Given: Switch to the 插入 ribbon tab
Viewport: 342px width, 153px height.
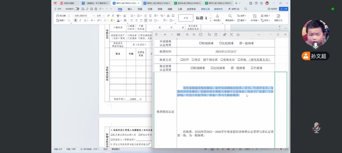Looking at the screenshot, I should (130, 9).
